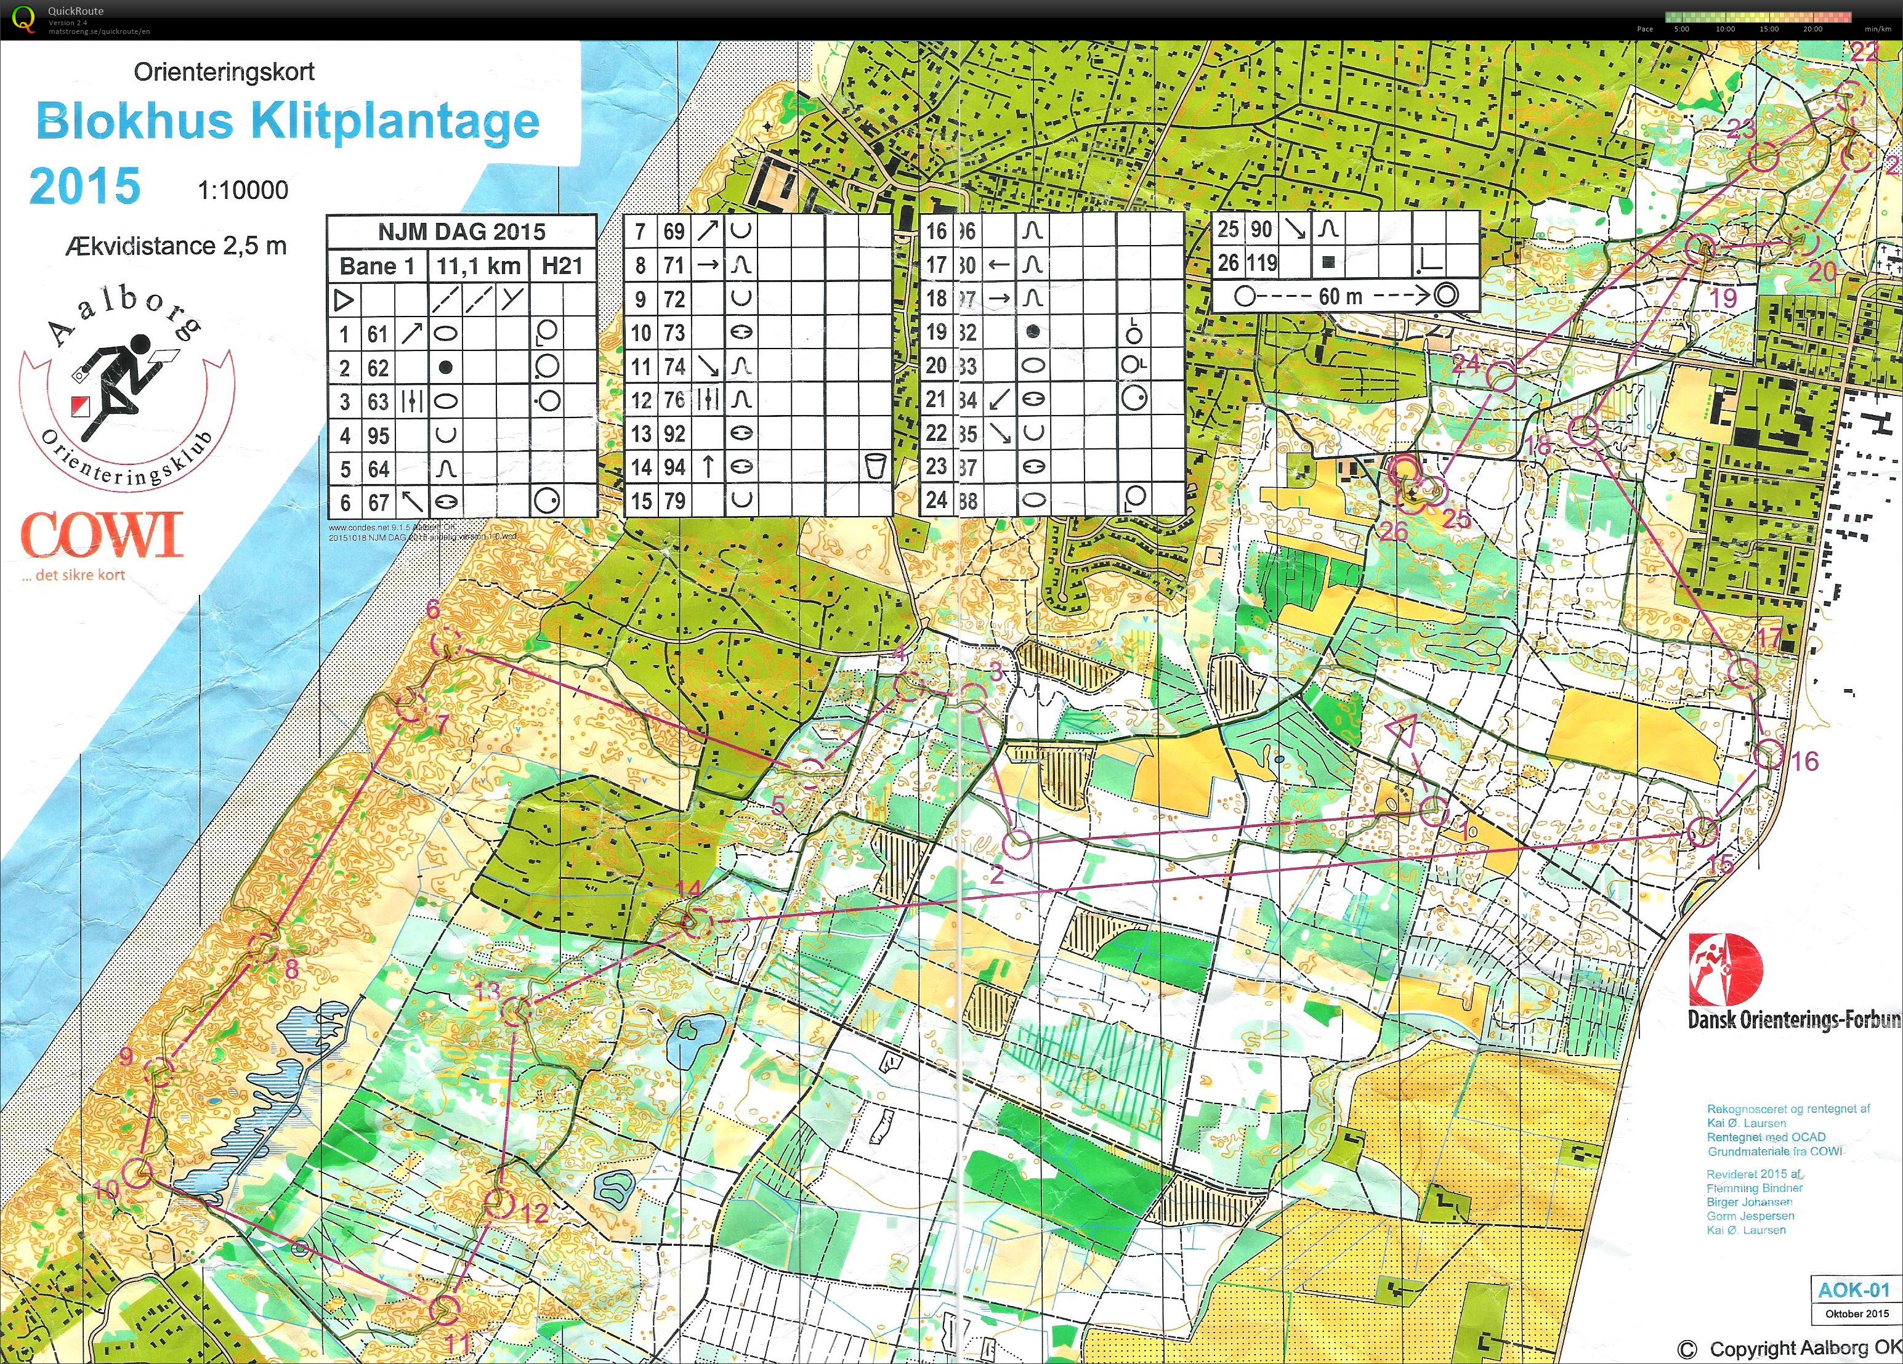Click control description row 26 code 119

(1346, 262)
